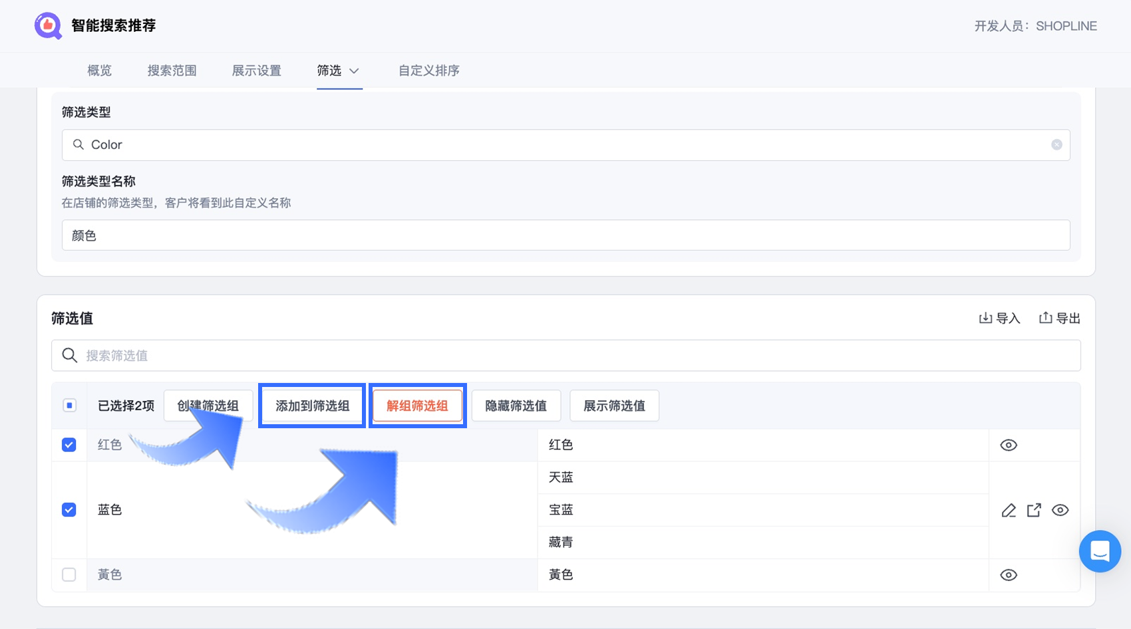Screen dimensions: 1131x629
Task: Click the 导出 export button
Action: click(1060, 318)
